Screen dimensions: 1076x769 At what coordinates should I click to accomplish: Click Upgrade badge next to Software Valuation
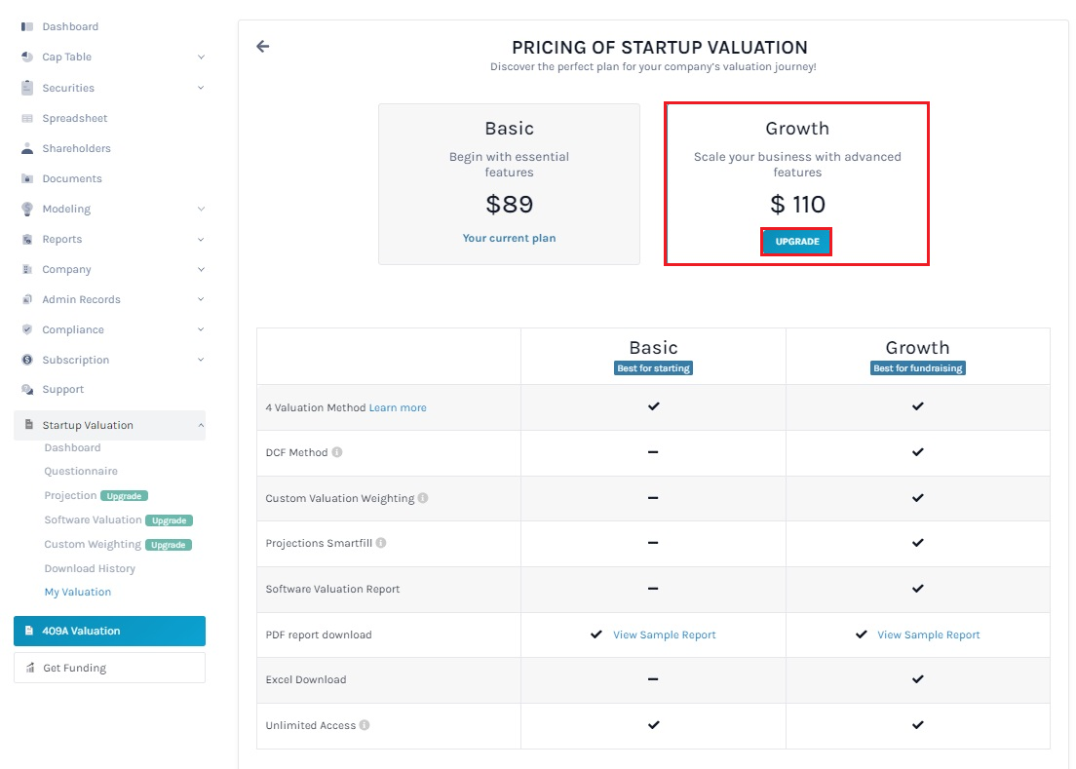tap(169, 520)
